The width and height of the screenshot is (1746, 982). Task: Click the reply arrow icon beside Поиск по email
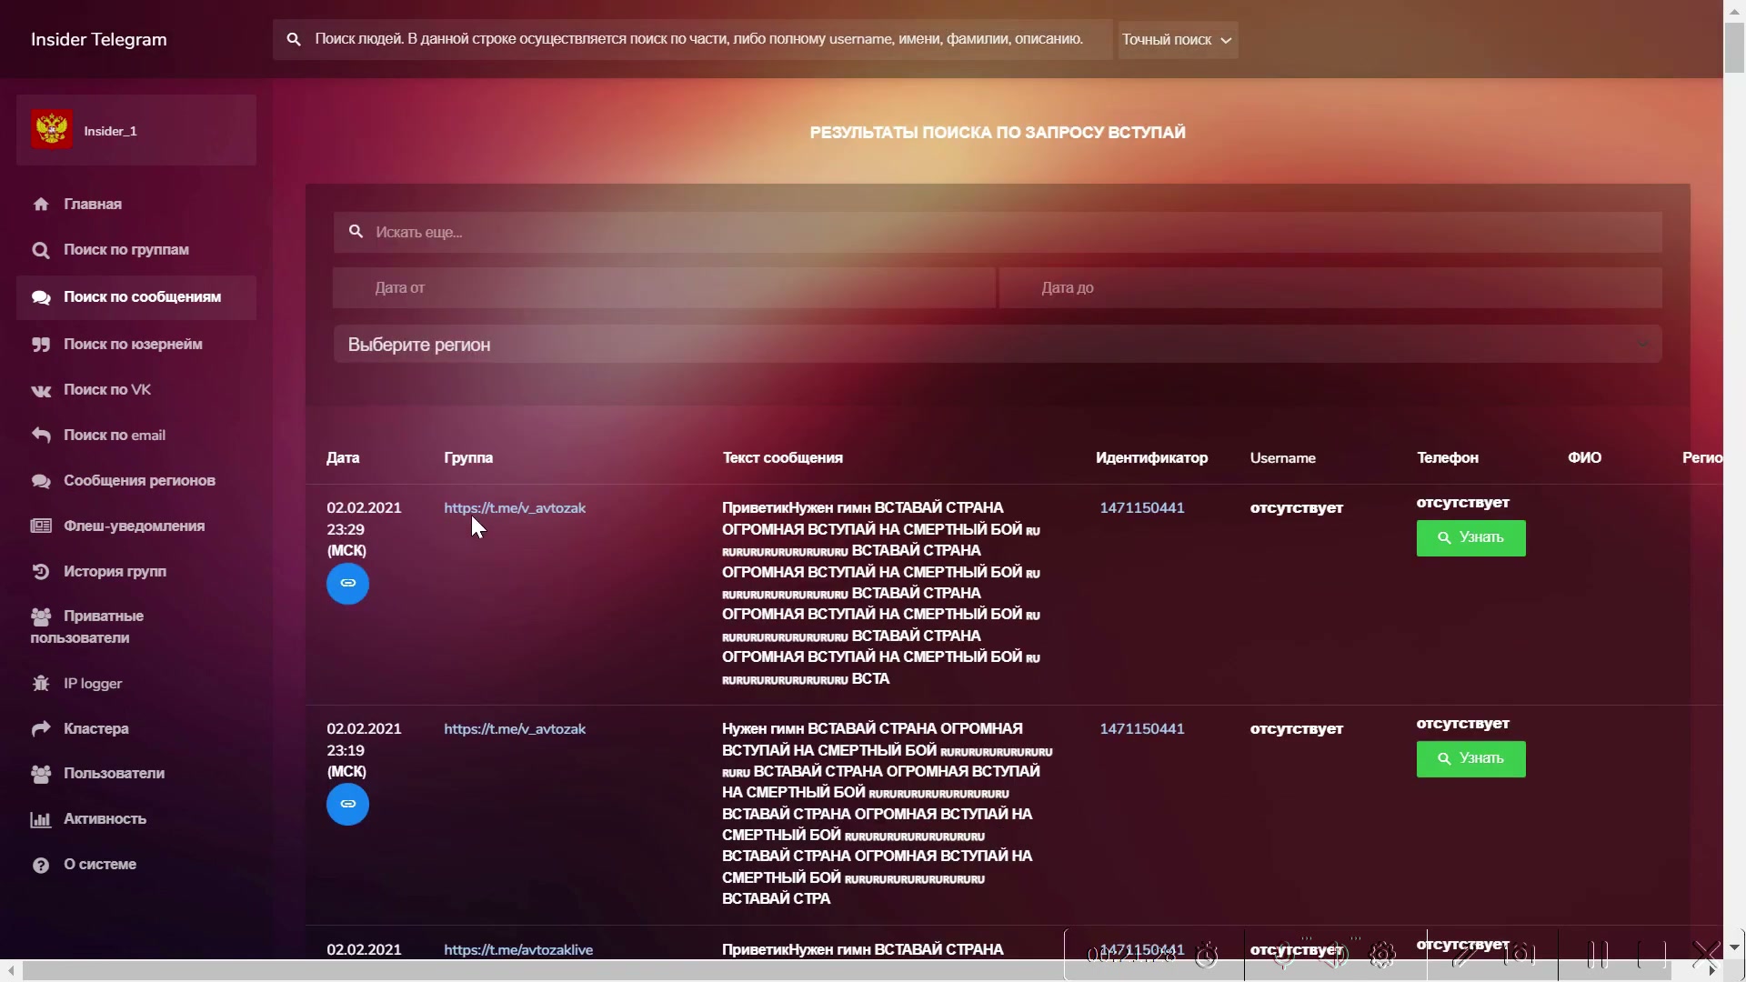coord(41,435)
